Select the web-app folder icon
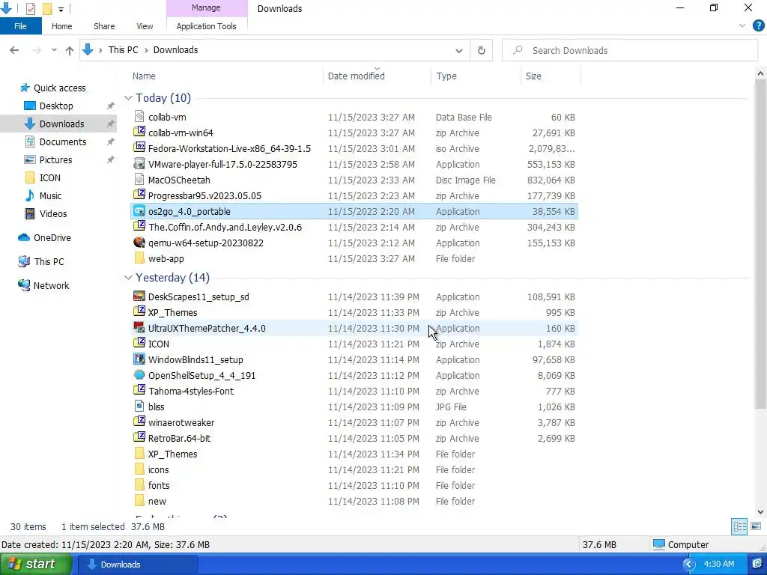Viewport: 767px width, 575px height. [139, 258]
